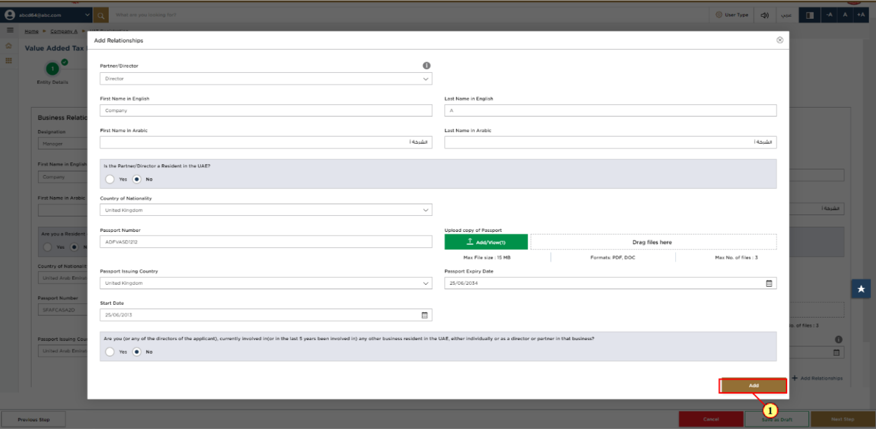
Task: Open calendar picker for Passport Expiry Date
Action: [769, 283]
